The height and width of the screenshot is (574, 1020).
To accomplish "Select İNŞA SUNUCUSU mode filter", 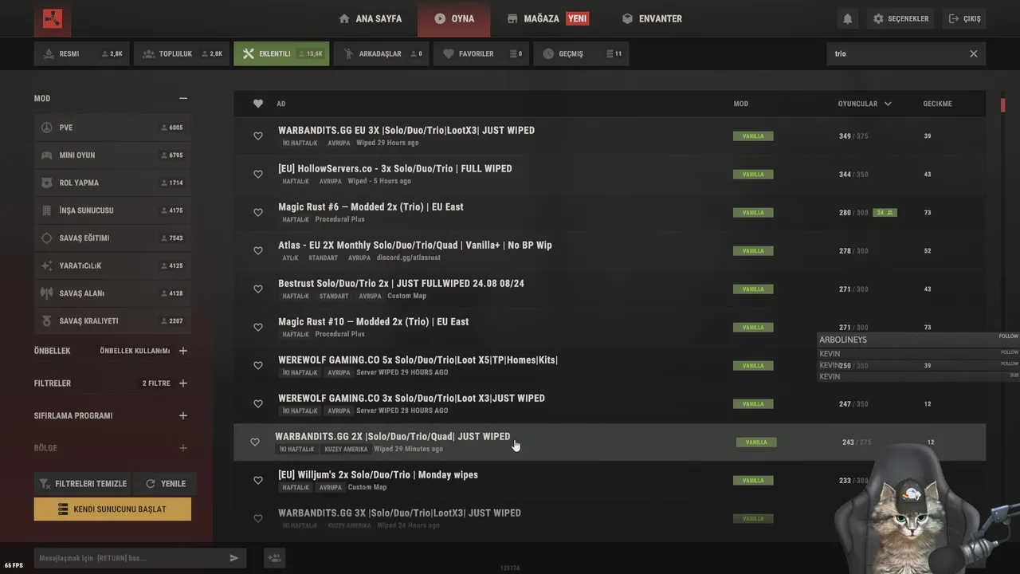I will (x=112, y=210).
